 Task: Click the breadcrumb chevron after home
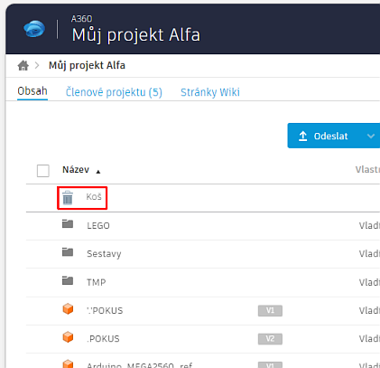pos(37,65)
